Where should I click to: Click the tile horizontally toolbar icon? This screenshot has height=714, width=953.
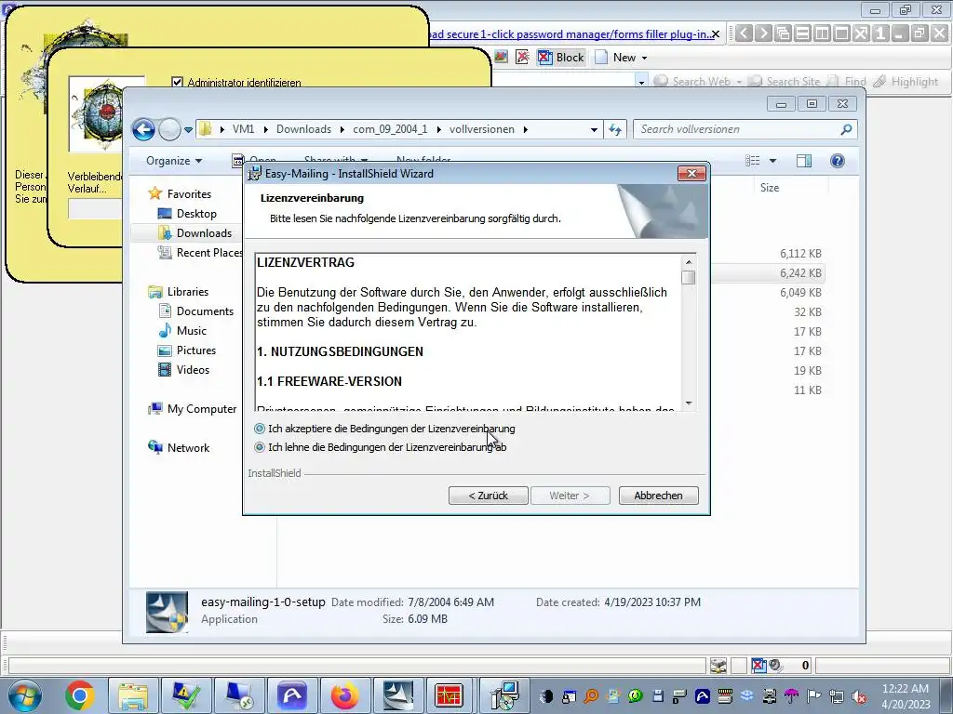[x=802, y=33]
